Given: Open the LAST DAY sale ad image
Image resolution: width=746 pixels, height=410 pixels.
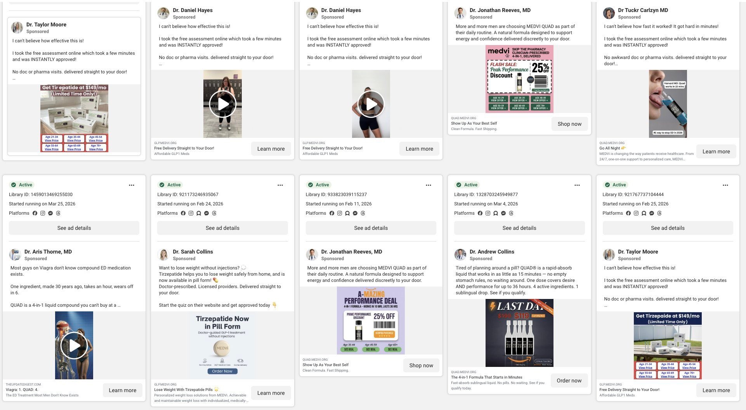Looking at the screenshot, I should (519, 333).
